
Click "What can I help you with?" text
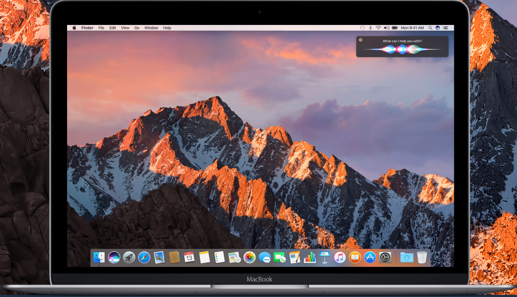402,41
